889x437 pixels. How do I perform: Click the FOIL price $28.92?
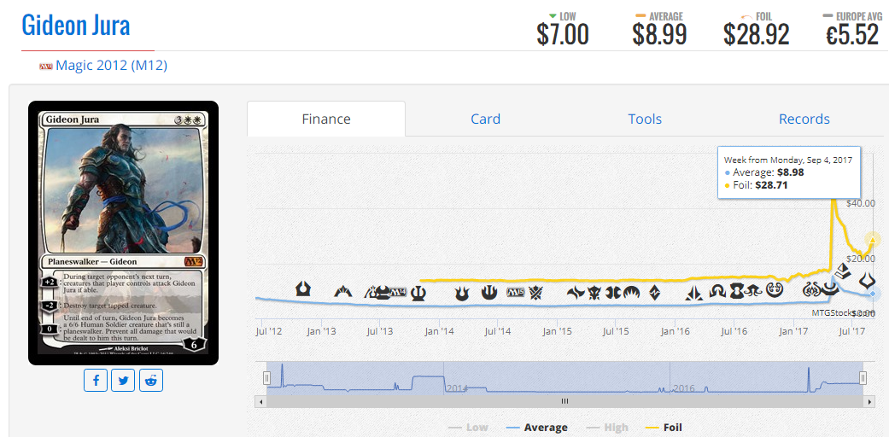pos(756,35)
